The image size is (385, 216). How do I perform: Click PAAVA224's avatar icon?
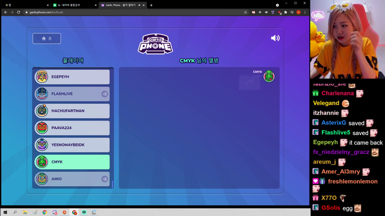coord(42,128)
